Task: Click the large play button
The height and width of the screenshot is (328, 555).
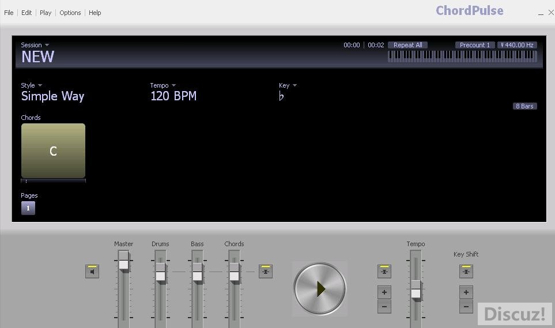Action: 320,289
